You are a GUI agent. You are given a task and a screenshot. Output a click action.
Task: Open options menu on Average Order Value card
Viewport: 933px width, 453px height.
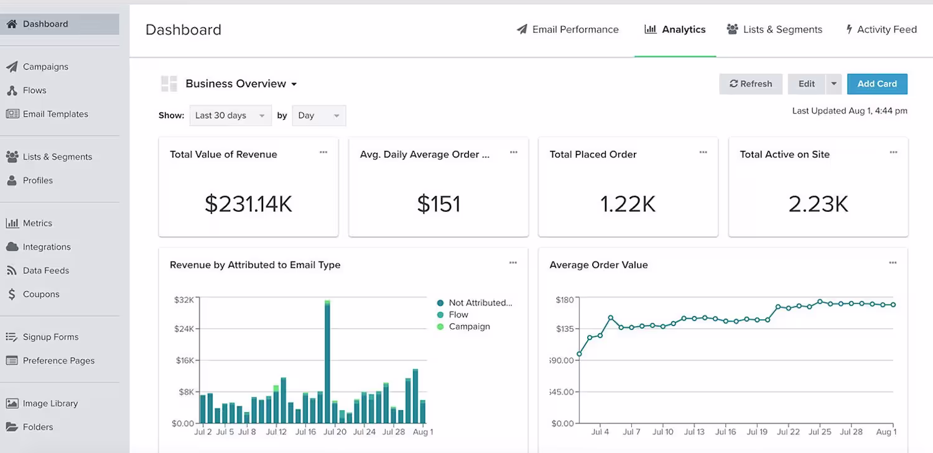(x=893, y=263)
